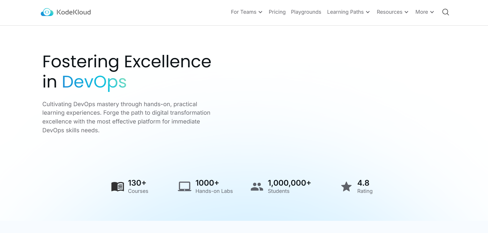Click the 130+ Courses statistic

[x=138, y=186]
